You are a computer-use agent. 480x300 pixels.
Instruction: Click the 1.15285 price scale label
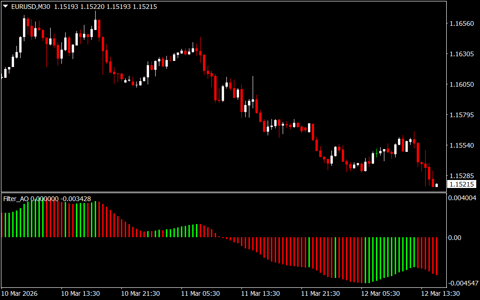pos(461,176)
